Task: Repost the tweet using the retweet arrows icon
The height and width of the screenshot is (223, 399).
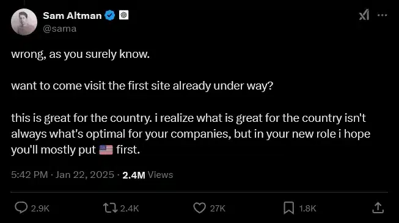Action: (x=110, y=208)
